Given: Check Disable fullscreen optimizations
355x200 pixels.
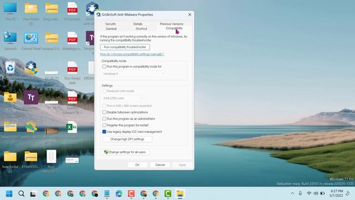Looking at the screenshot, I should [x=104, y=112].
